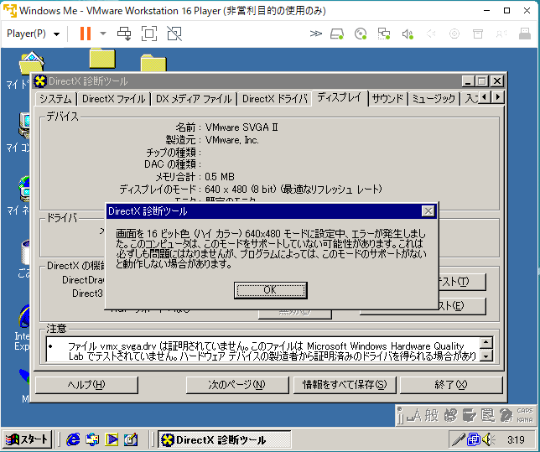Click DirectX 診断ツール taskbar button
This screenshot has width=540, height=452.
point(224,439)
